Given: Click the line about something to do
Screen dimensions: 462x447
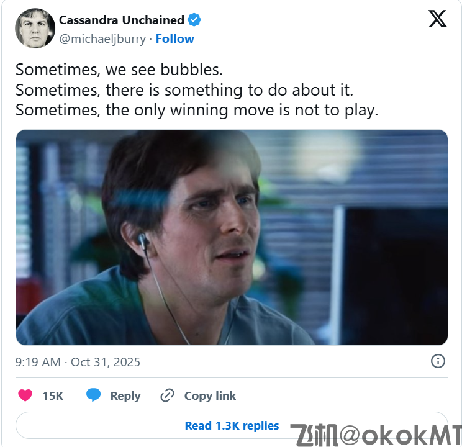Looking at the screenshot, I should [x=184, y=90].
